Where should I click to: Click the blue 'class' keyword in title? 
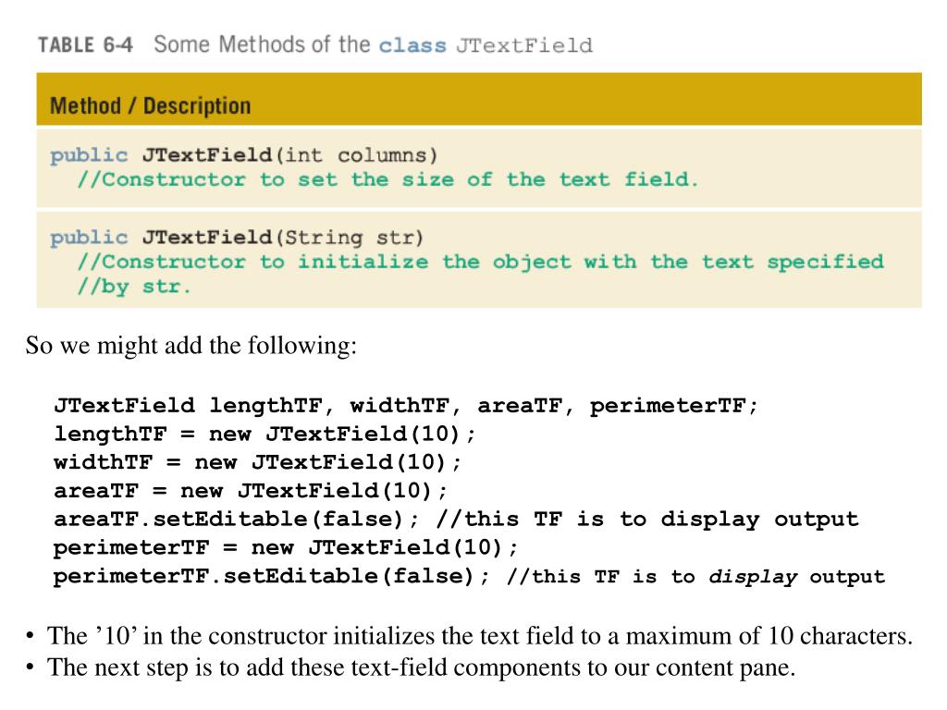tap(412, 46)
